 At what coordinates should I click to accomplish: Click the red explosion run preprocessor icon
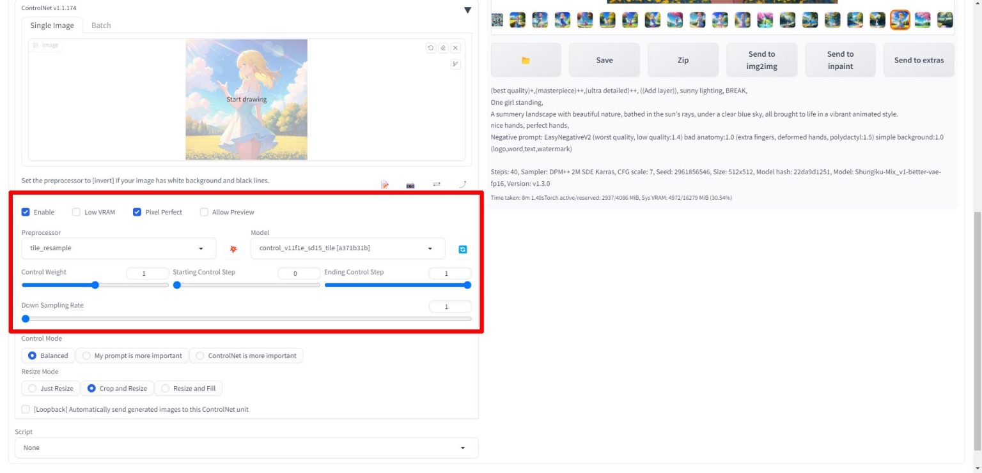click(233, 249)
